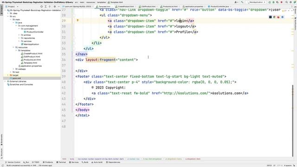Expand the .idea folder
This screenshot has width=297, height=167.
[x=8, y=13]
